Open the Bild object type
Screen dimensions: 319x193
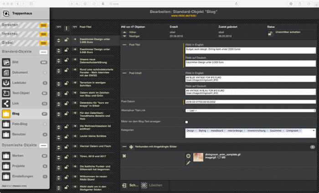tap(25, 62)
